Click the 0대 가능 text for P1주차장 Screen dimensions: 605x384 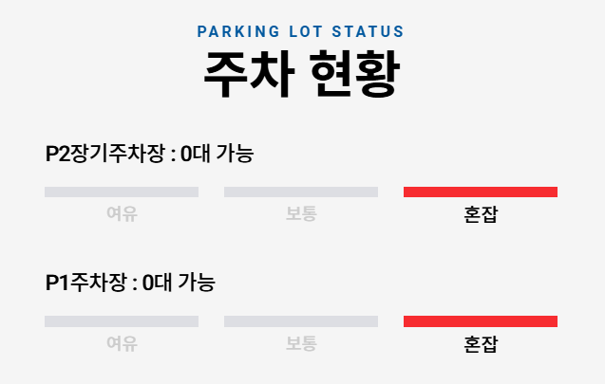point(179,283)
